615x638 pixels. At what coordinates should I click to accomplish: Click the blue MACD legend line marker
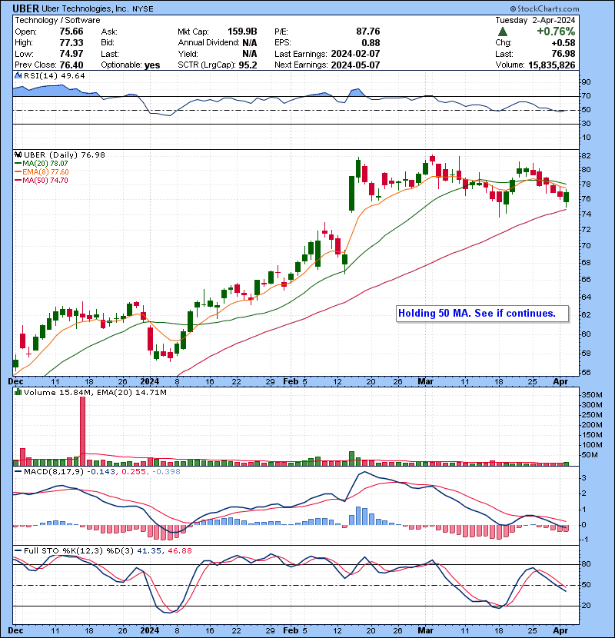pos(18,472)
